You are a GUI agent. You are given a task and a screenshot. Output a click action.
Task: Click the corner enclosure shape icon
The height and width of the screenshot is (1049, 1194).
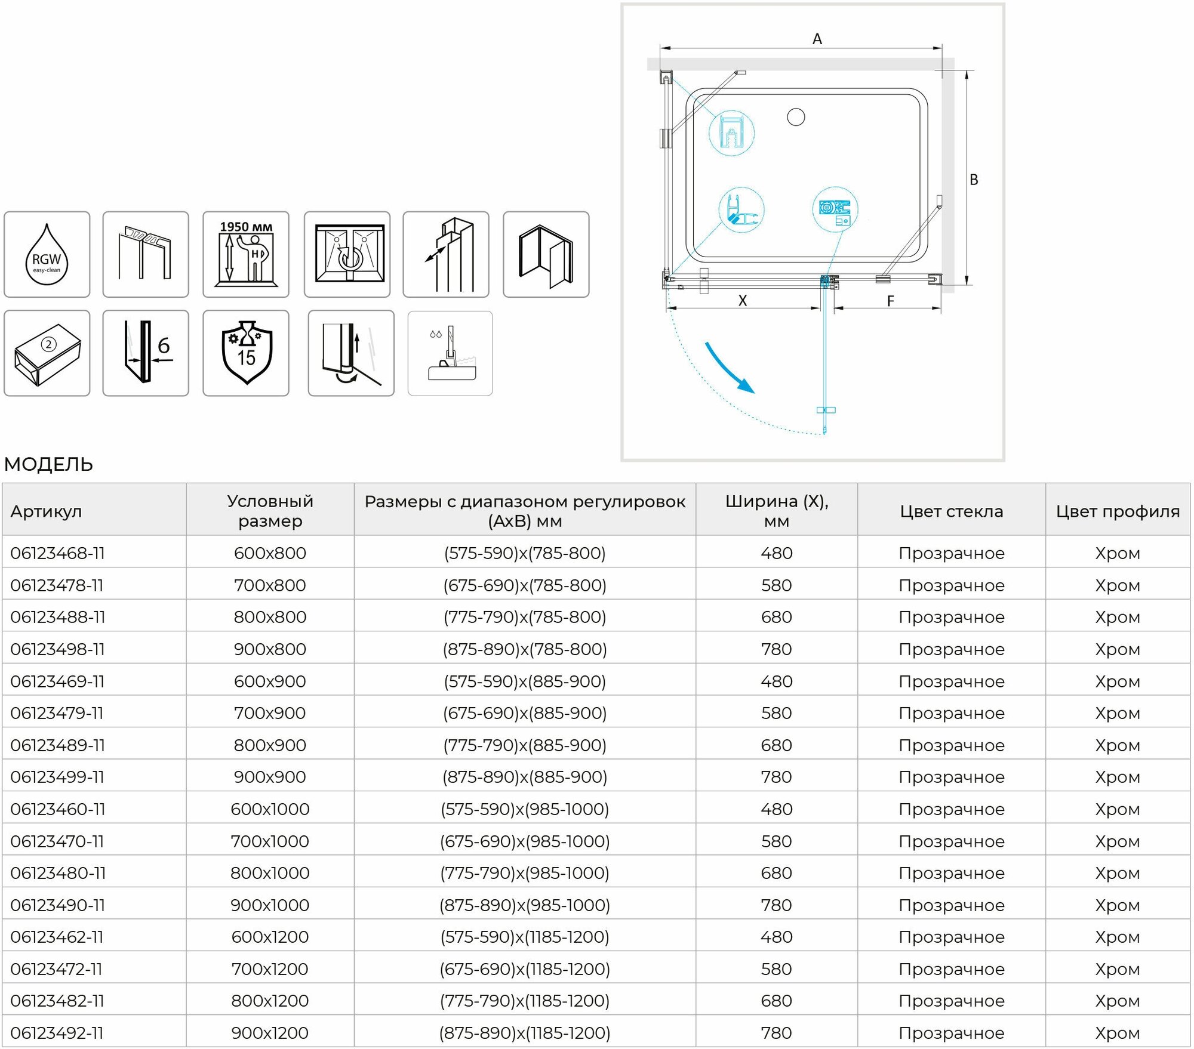[x=546, y=255]
